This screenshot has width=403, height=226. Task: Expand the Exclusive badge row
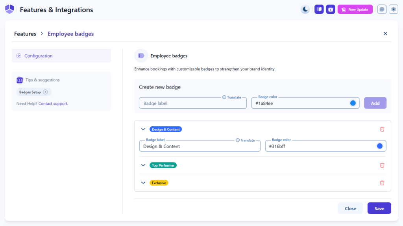click(143, 183)
